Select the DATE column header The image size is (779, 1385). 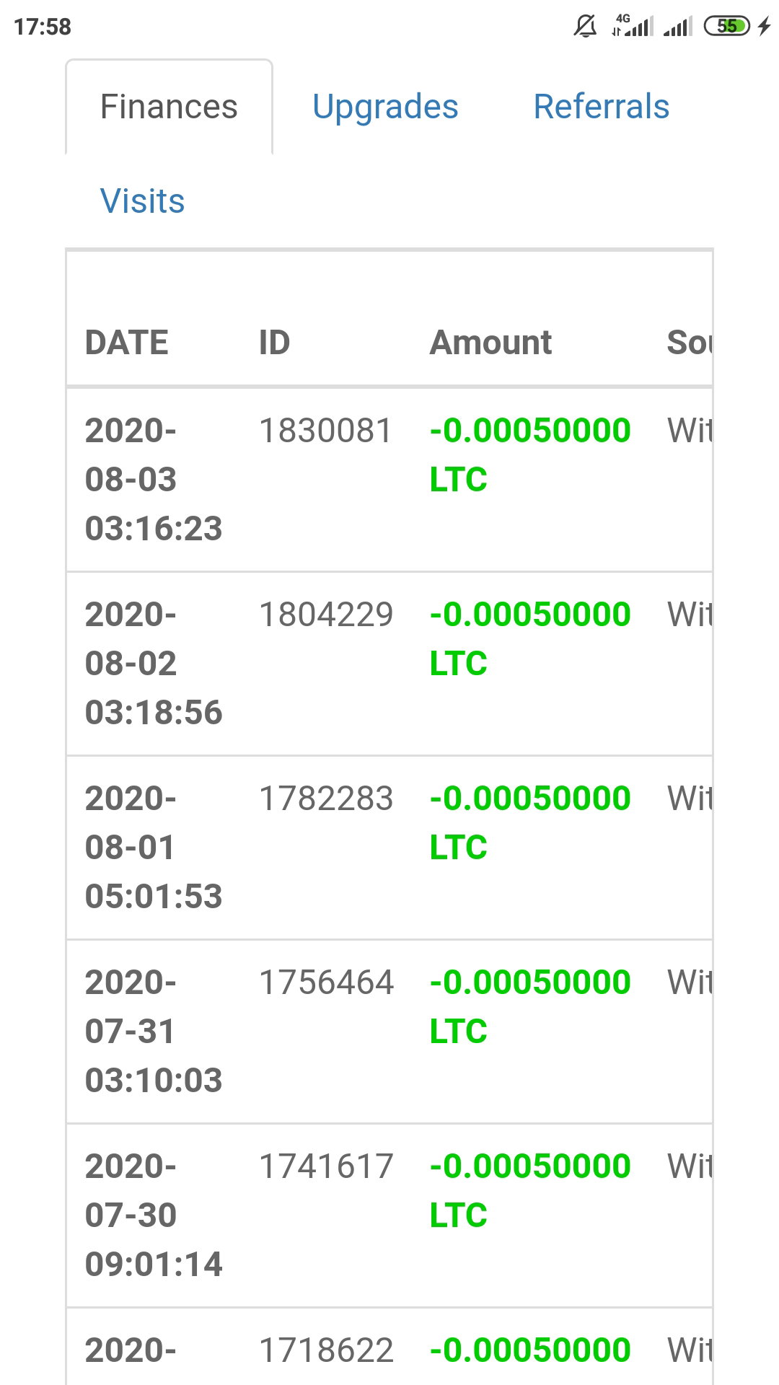pyautogui.click(x=127, y=343)
